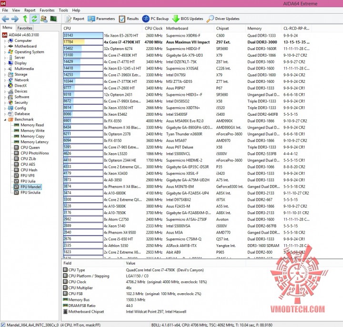Select Memory Write benchmark icon
Image resolution: width=343 pixels, height=327 pixels.
tap(16, 131)
